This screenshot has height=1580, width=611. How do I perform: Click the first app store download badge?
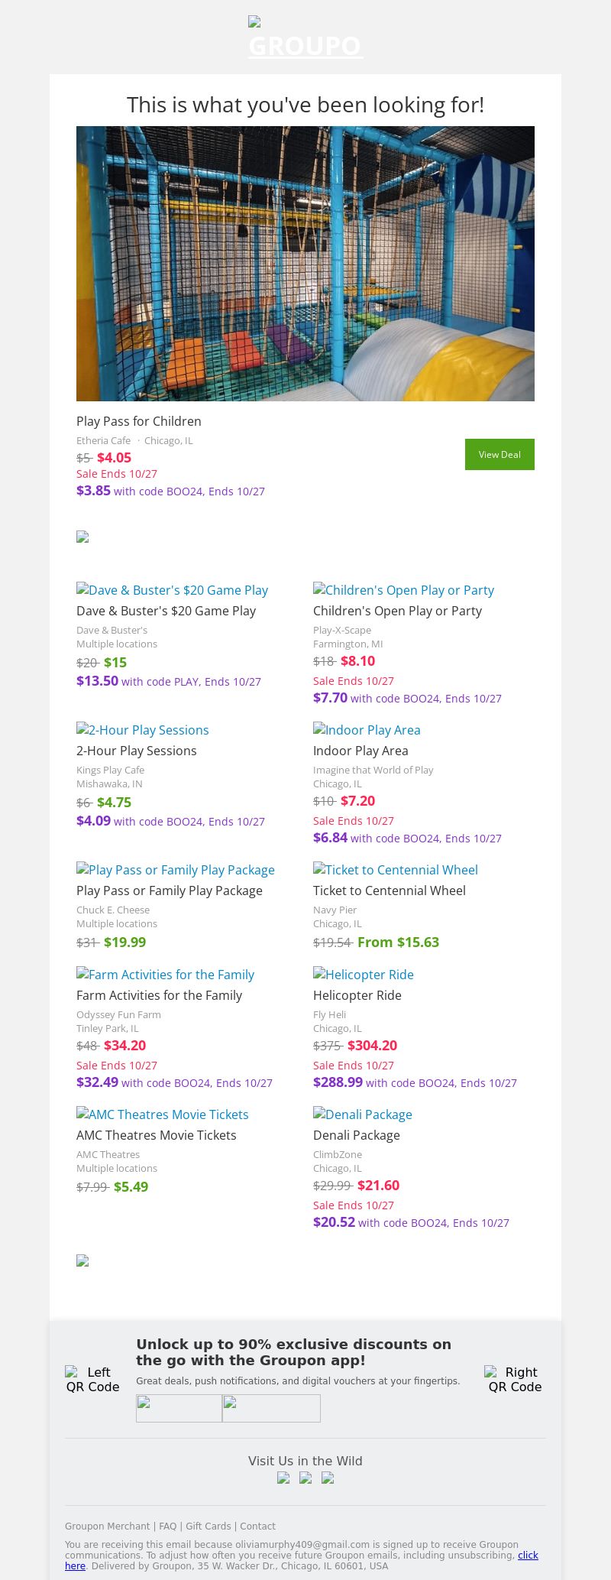179,1408
